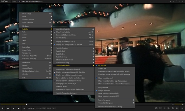Viewport: 185px width, 111px height.
Task: Pause playback with the pause button
Action: [x=3, y=108]
